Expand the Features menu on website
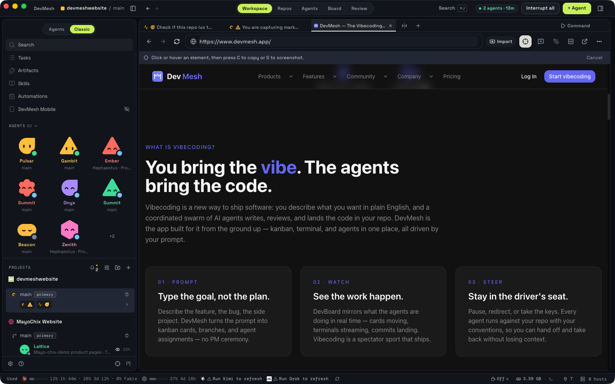Screen dimensions: 615x384 pos(319,76)
